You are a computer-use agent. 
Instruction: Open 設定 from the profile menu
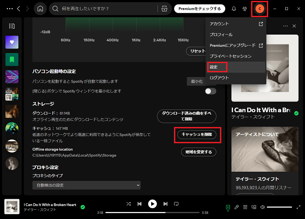[236, 67]
